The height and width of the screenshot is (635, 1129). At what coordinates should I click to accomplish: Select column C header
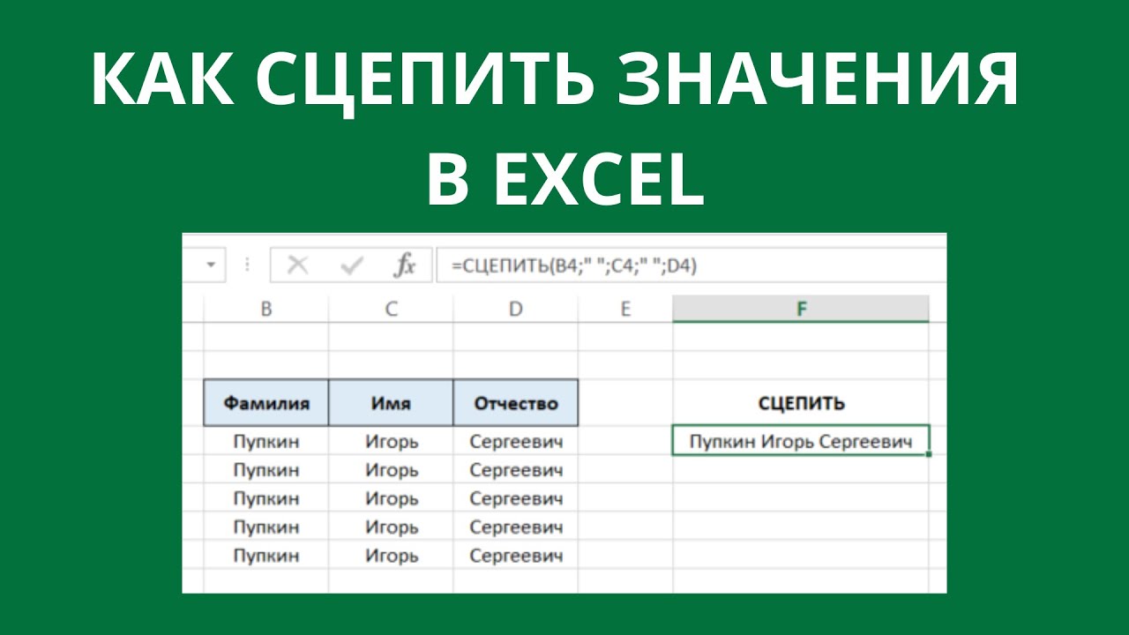coord(391,309)
